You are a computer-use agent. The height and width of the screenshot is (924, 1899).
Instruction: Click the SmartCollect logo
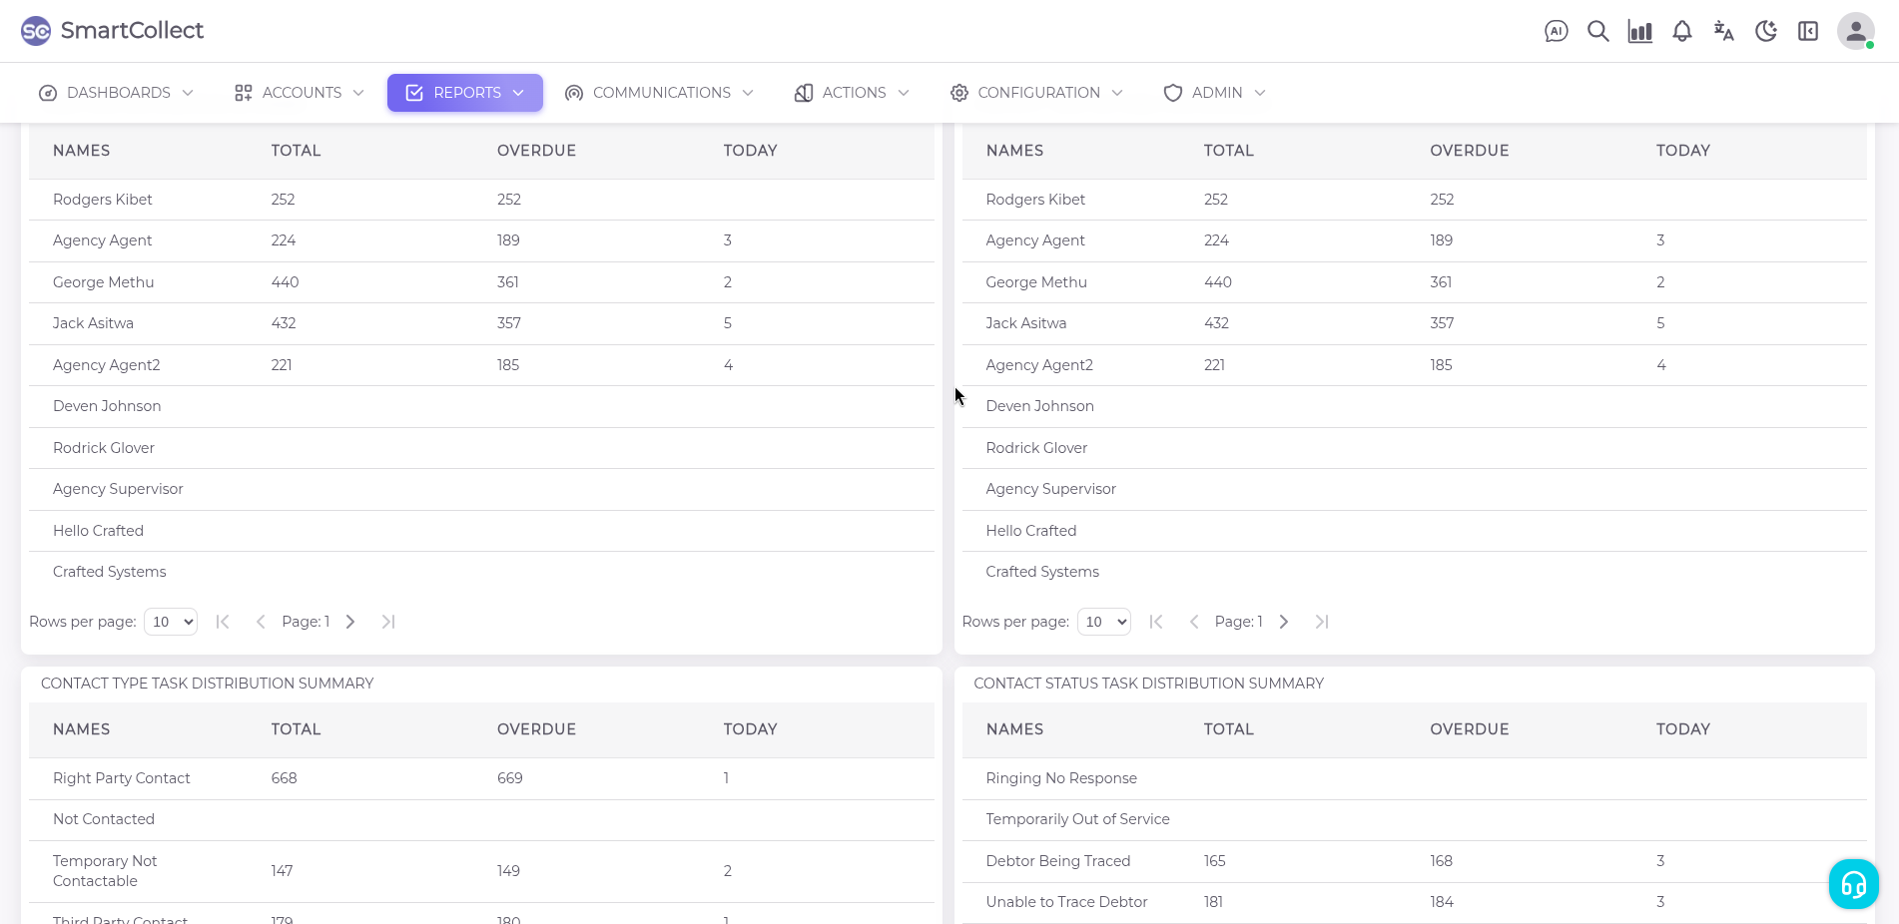(x=112, y=31)
